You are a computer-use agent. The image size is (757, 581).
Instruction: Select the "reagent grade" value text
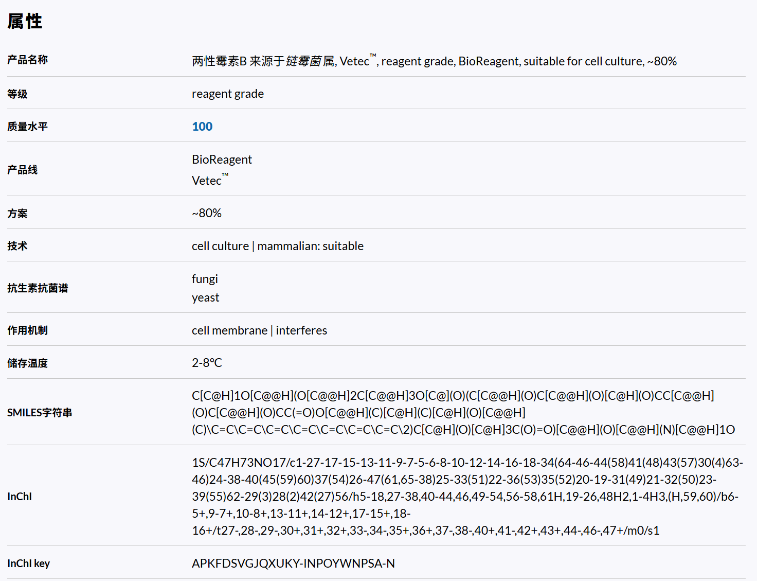(x=228, y=94)
